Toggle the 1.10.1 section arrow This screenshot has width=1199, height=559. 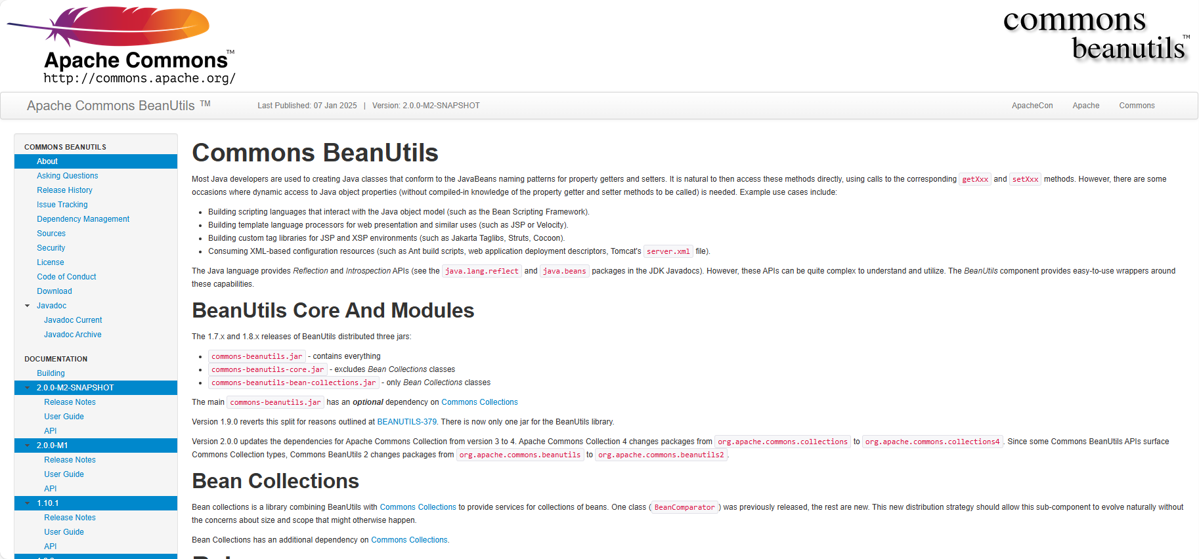(x=28, y=503)
